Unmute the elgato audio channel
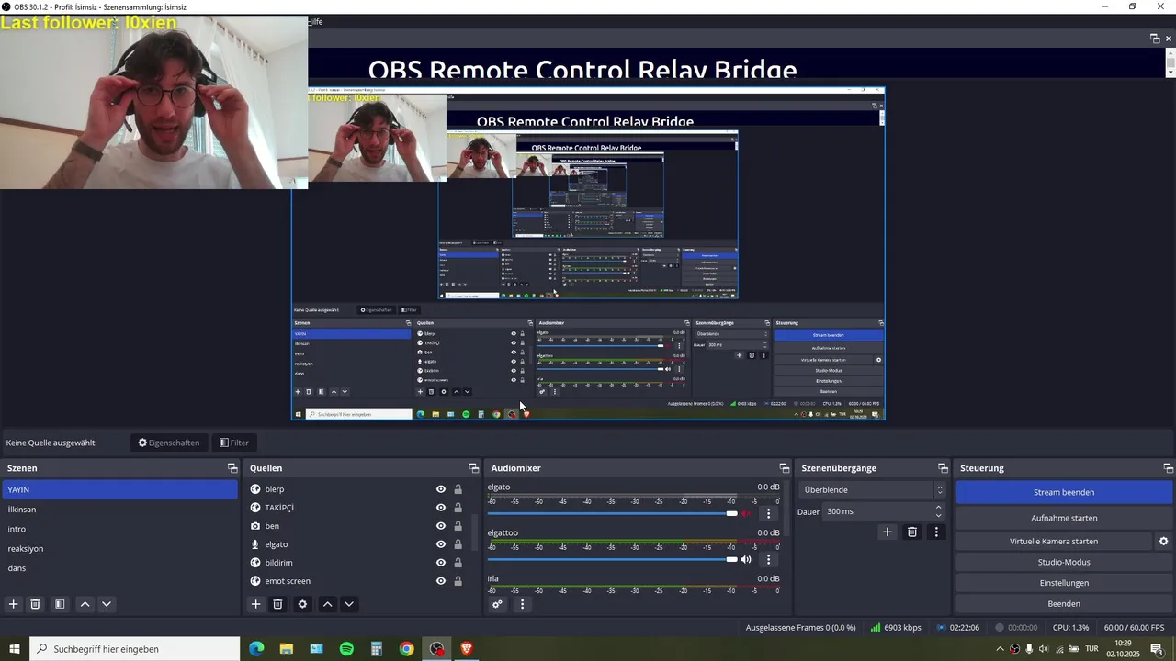Screen dimensions: 1176x661 click(x=746, y=513)
